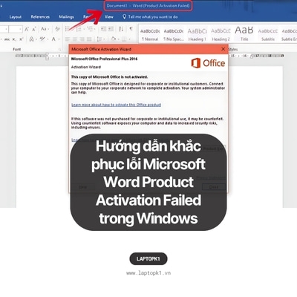Screen dimensions: 297x297
Task: Open the Change Case (Aa) button
Action: coord(43,29)
